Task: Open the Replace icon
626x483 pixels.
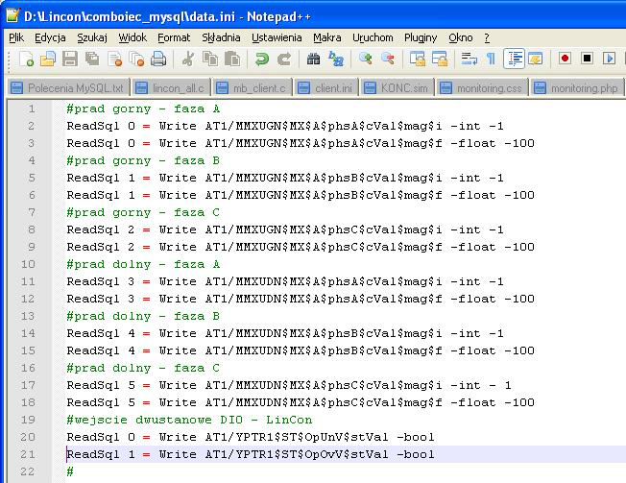Action: click(x=336, y=60)
